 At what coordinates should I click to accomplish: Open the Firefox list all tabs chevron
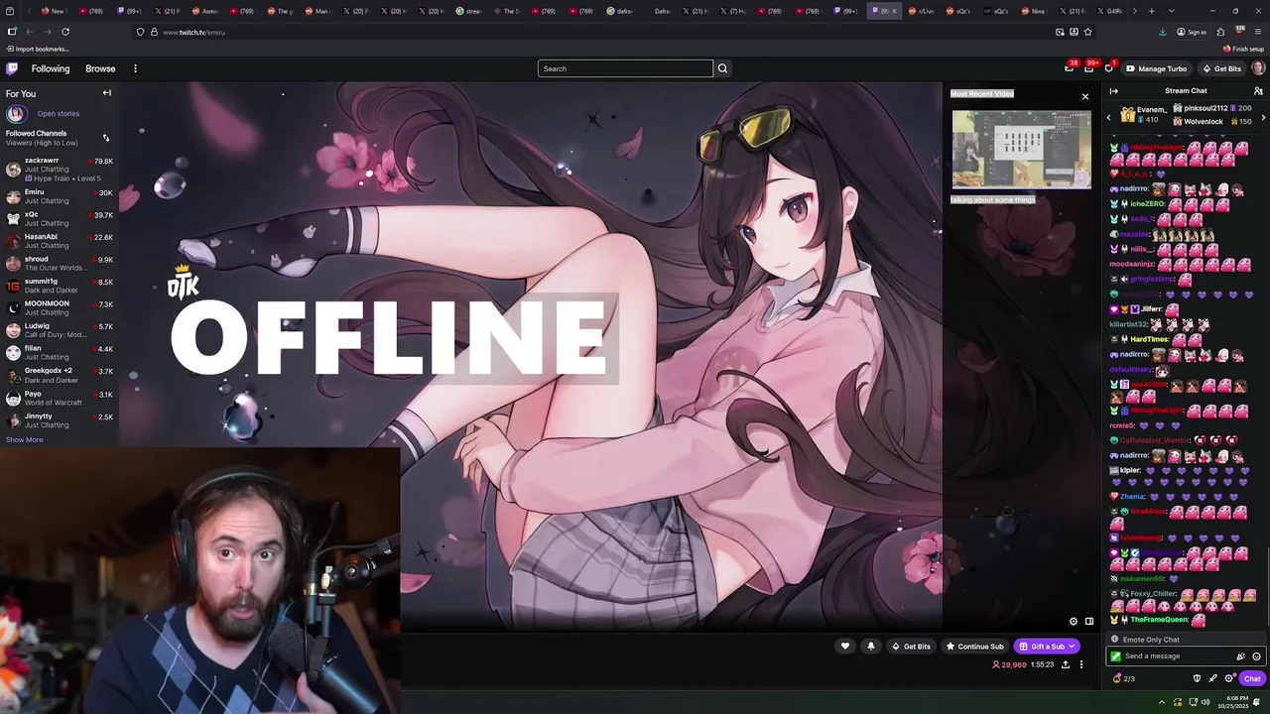tap(1171, 11)
